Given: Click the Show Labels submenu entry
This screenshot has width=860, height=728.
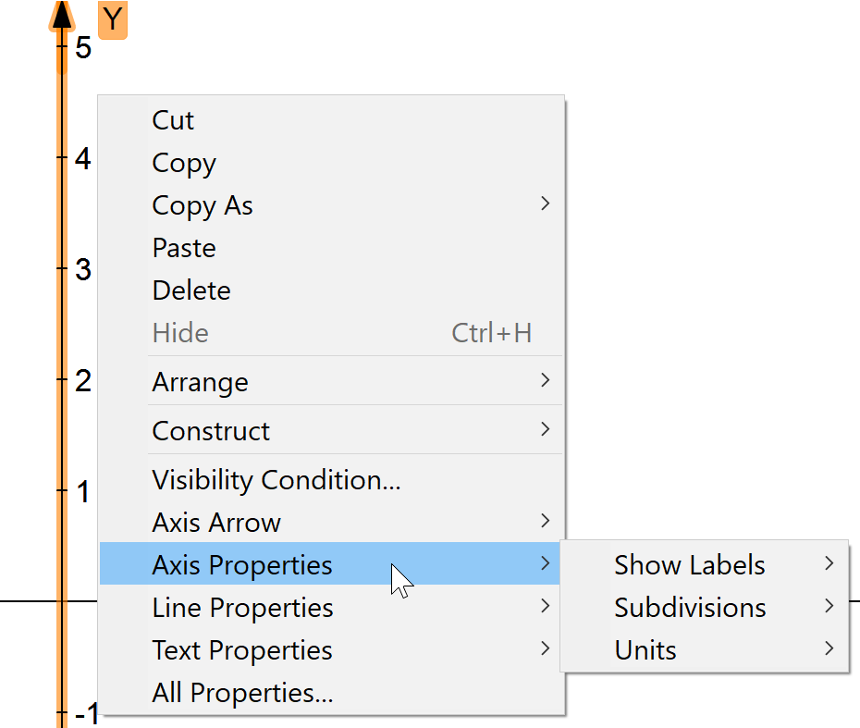Looking at the screenshot, I should [x=689, y=564].
